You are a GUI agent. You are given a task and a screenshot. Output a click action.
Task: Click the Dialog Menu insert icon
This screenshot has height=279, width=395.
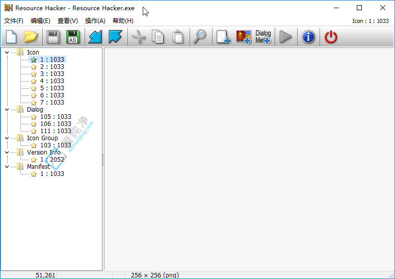[263, 37]
